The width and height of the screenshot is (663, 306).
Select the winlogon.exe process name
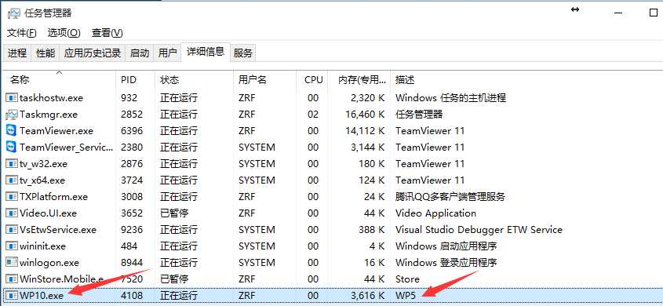point(49,263)
